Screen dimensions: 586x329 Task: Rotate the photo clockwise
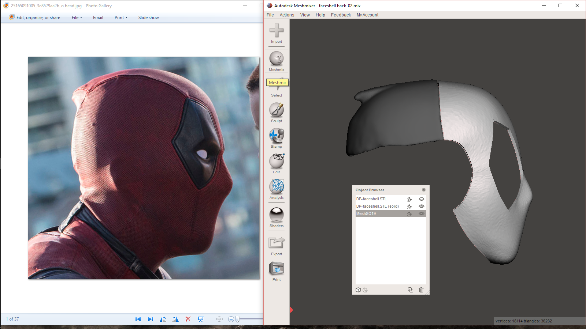click(175, 319)
